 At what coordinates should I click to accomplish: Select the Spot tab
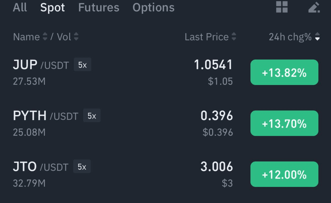point(52,8)
